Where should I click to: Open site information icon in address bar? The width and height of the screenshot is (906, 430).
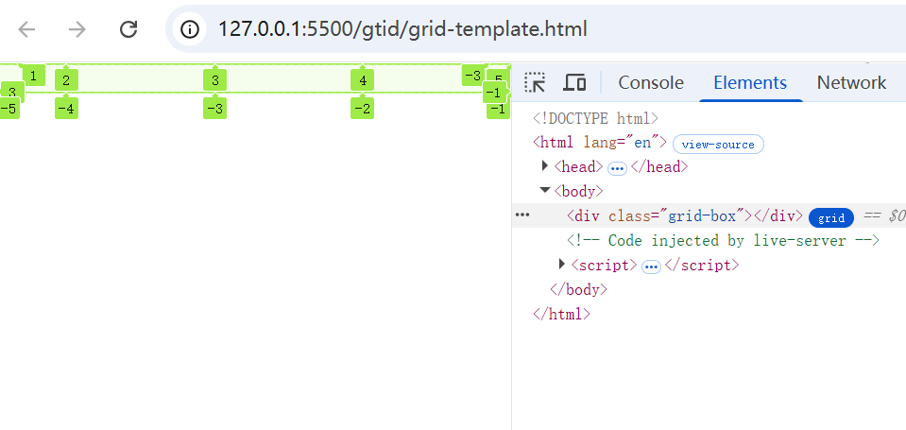pyautogui.click(x=190, y=29)
